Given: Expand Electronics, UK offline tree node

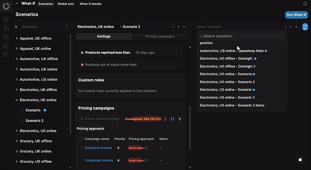Looking at the screenshot, I should (17, 90).
